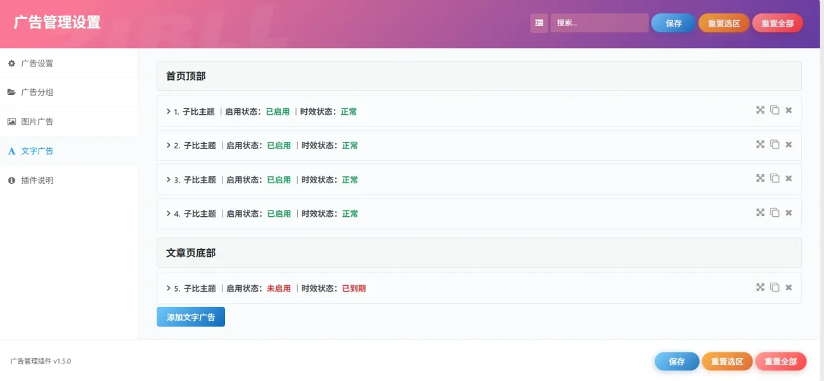Click the bottom 重置选区 button in footer
Viewport: 824px width, 381px height.
(x=727, y=361)
